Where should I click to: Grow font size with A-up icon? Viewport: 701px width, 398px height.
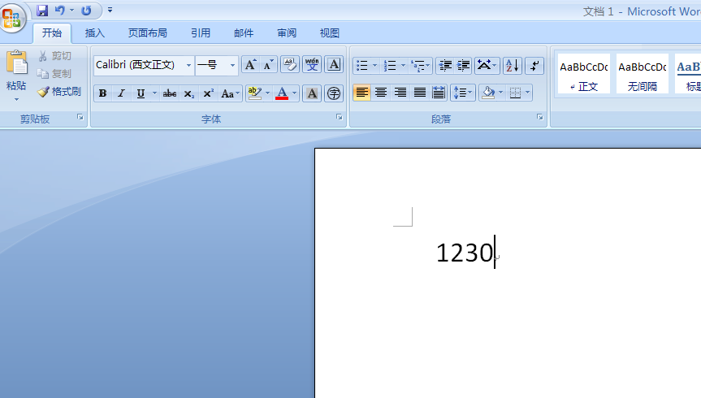[251, 65]
